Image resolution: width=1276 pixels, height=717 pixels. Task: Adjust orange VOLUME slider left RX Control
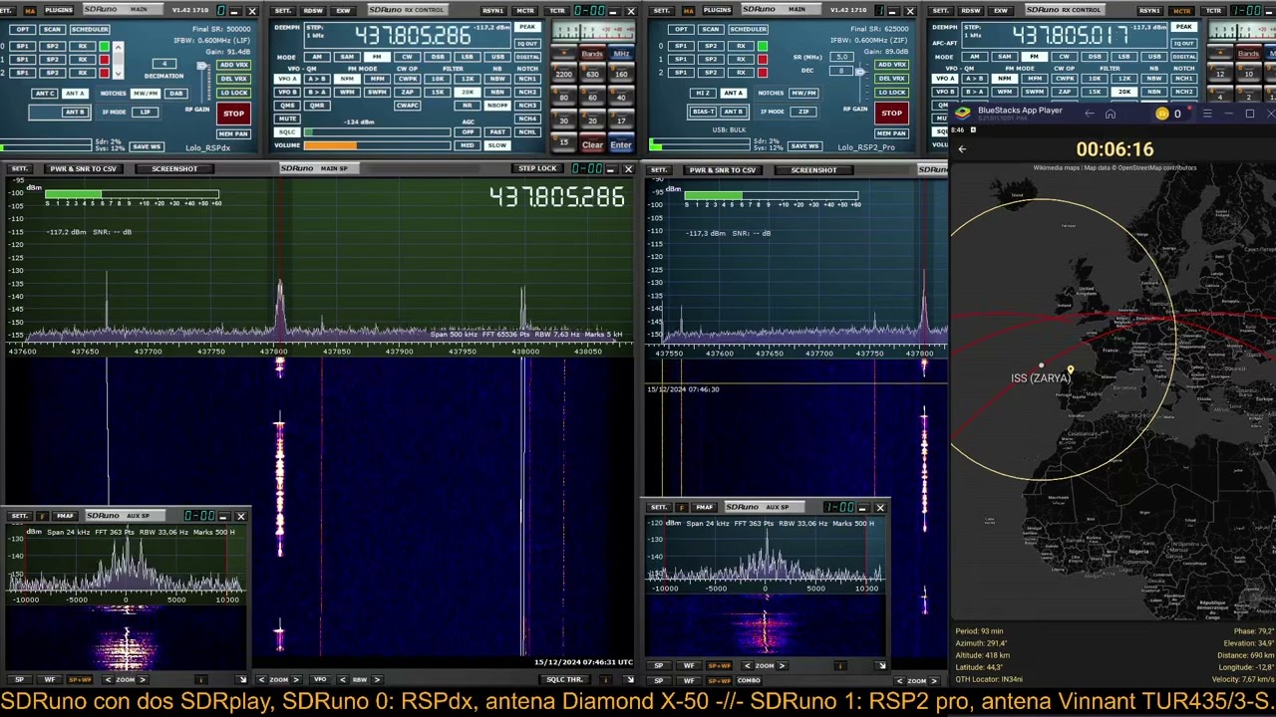coord(378,145)
